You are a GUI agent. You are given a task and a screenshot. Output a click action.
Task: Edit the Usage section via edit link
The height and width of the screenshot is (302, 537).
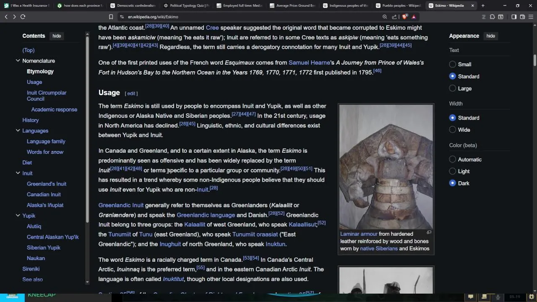[131, 94]
